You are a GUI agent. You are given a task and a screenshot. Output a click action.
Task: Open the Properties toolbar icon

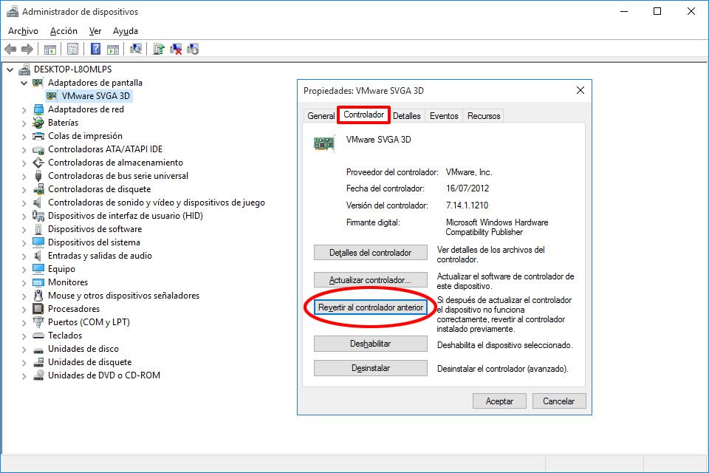pos(72,49)
